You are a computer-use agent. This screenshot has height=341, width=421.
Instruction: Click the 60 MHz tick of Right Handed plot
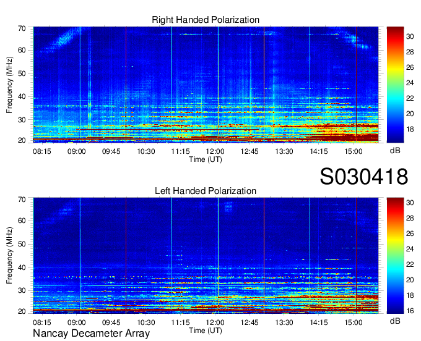coord(22,50)
